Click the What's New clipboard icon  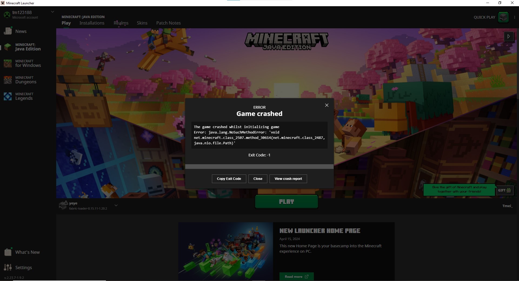8,252
